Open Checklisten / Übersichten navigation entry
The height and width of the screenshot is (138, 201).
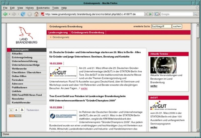[27, 72]
